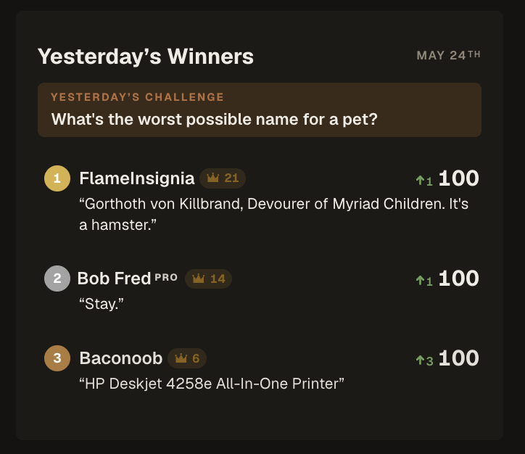
Task: Click the PRO label next to Bob Fred
Action: click(x=166, y=277)
